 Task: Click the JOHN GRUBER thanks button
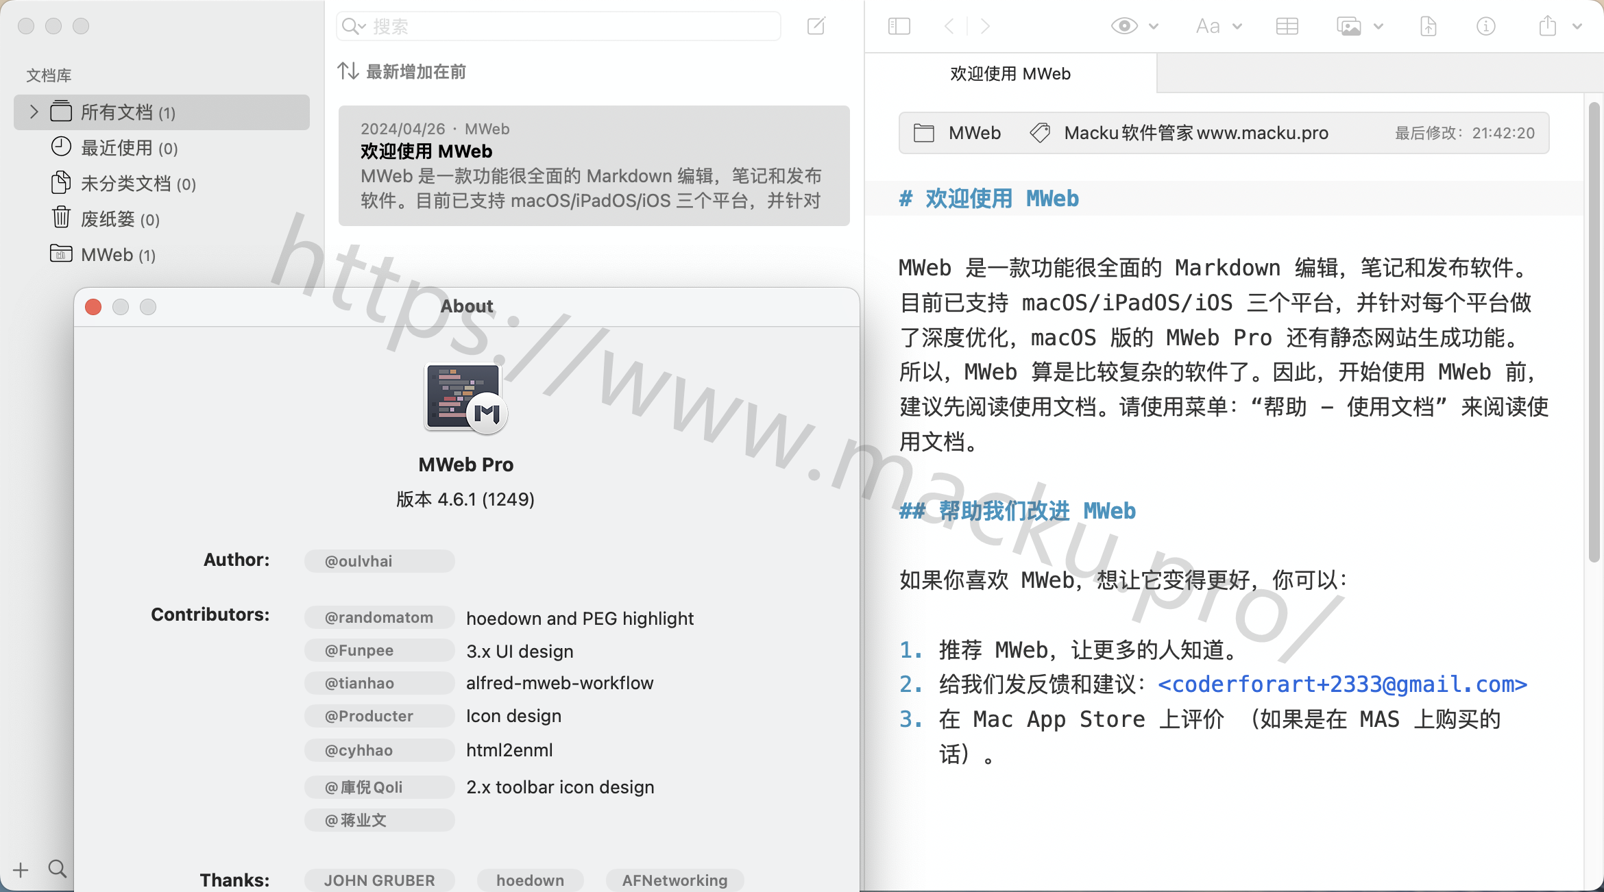(379, 880)
